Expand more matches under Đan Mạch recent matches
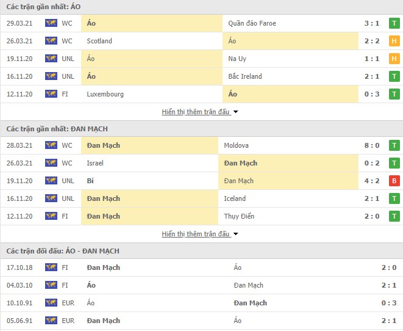 [200, 234]
